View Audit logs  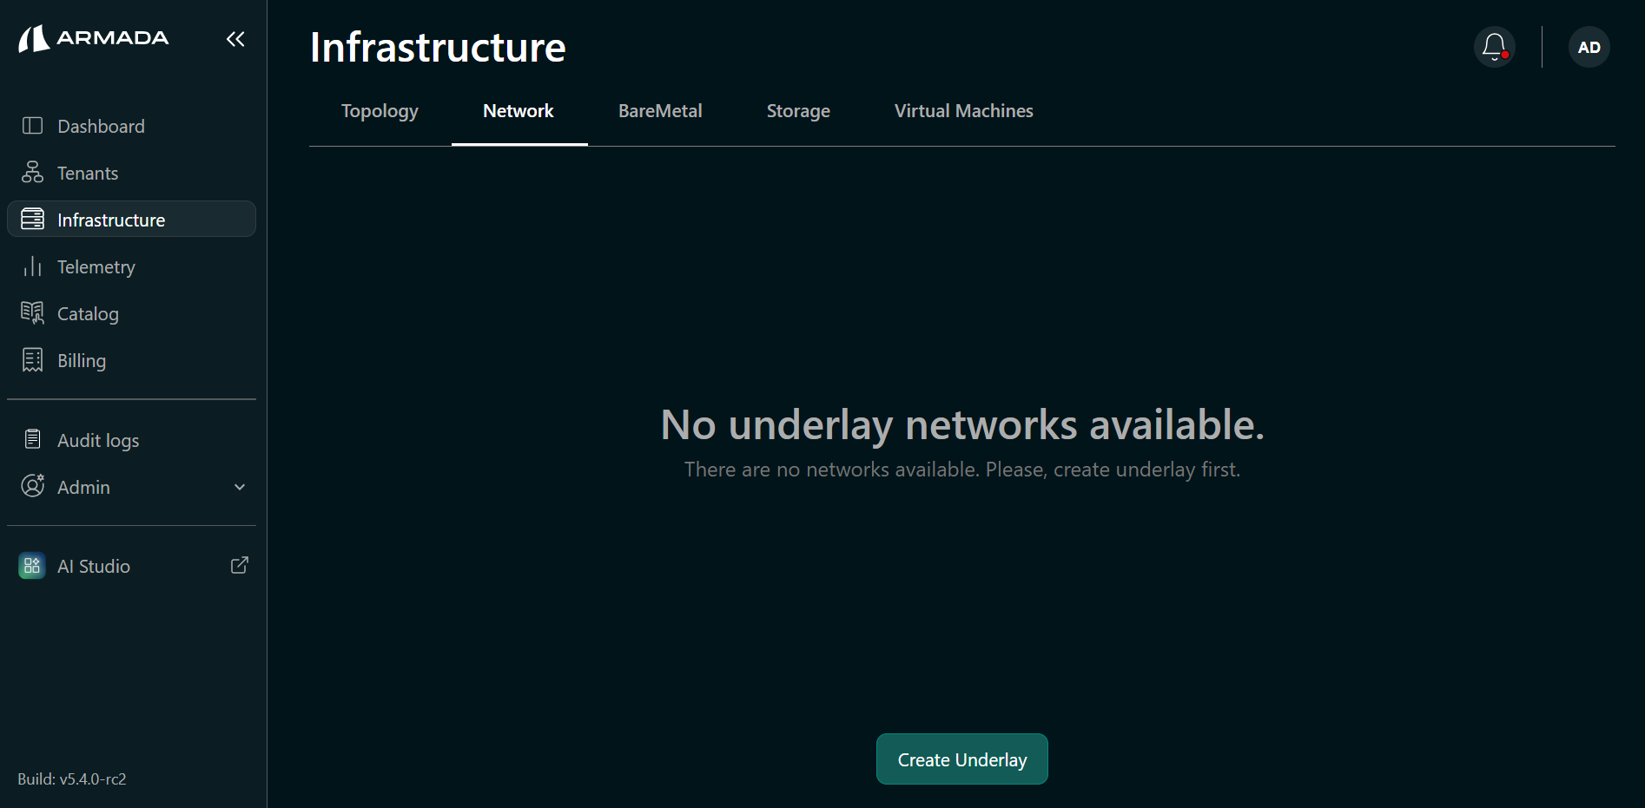tap(131, 440)
